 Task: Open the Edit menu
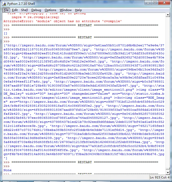coord(15,10)
